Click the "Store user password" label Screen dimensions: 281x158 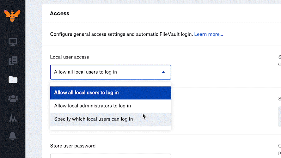[x=73, y=146]
